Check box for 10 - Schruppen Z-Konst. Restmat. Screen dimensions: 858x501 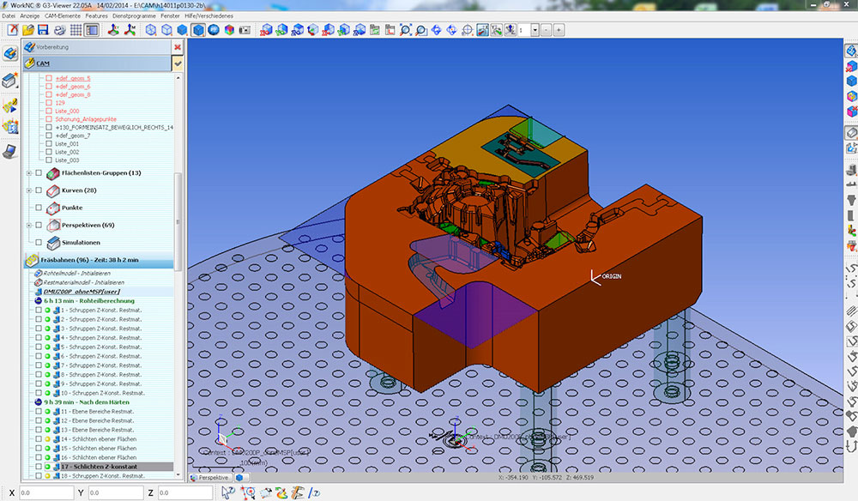39,393
